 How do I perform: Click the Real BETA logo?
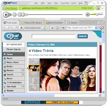click(13, 36)
